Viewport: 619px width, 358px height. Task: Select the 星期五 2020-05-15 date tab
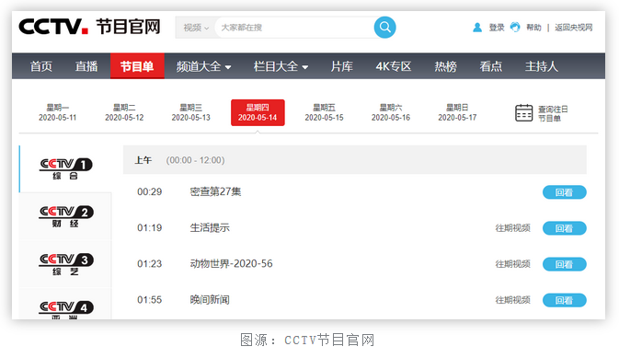tap(324, 112)
